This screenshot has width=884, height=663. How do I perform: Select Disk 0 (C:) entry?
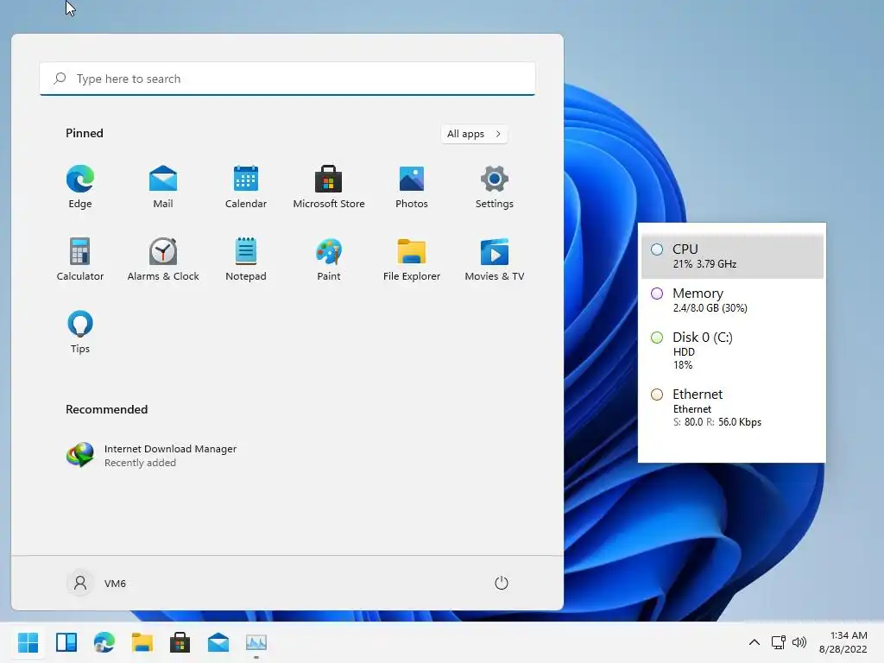732,350
